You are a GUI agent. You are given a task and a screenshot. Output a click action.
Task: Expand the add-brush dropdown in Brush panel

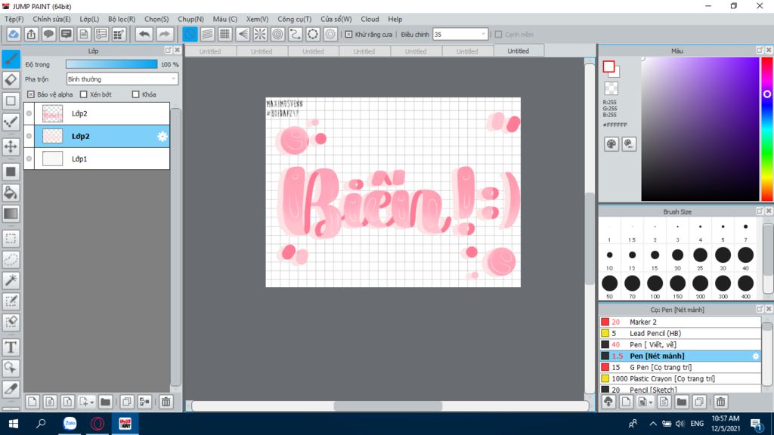click(651, 403)
